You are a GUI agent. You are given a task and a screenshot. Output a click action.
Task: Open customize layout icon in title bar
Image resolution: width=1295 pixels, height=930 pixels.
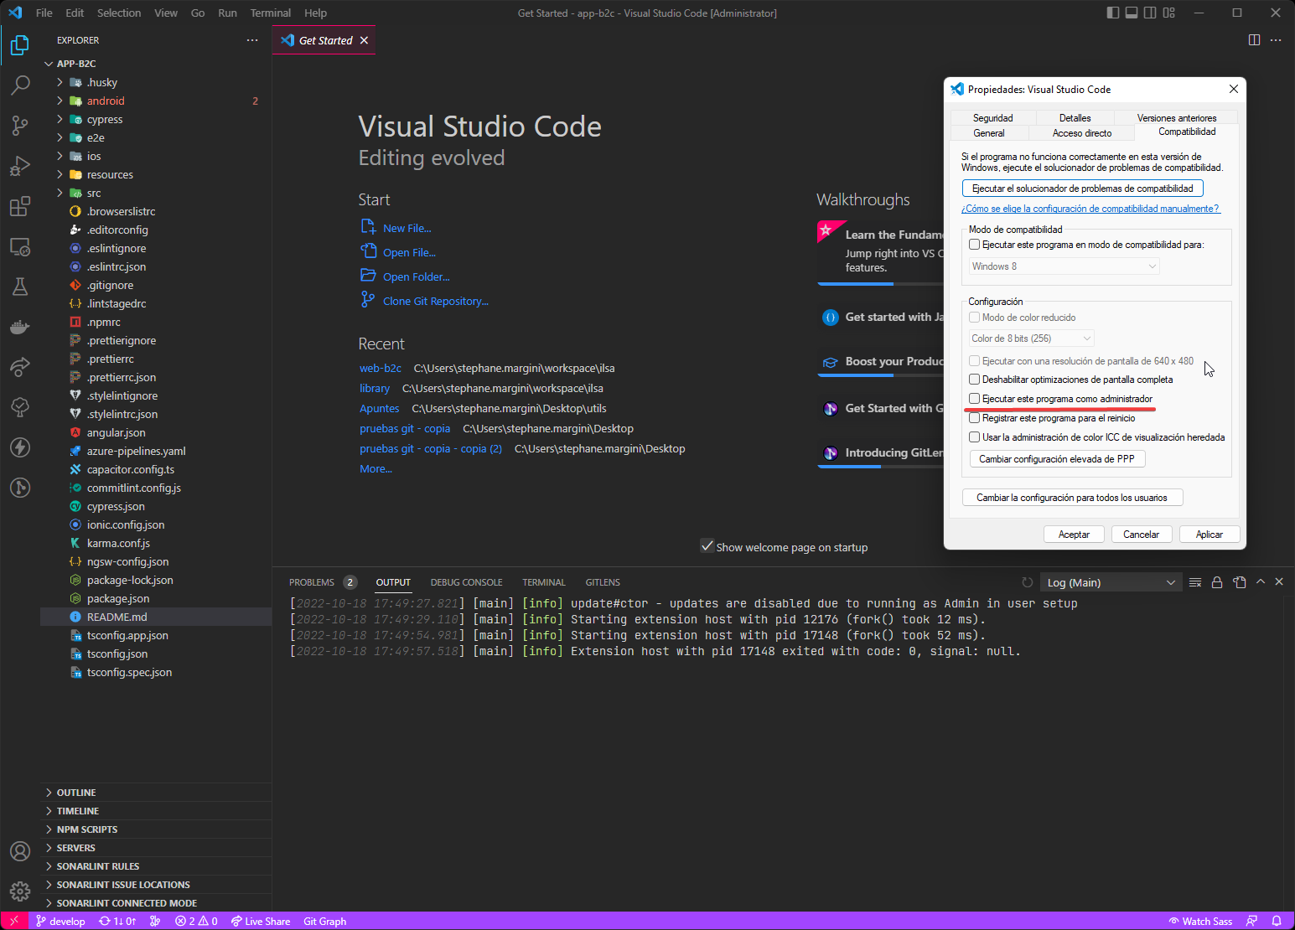point(1169,13)
